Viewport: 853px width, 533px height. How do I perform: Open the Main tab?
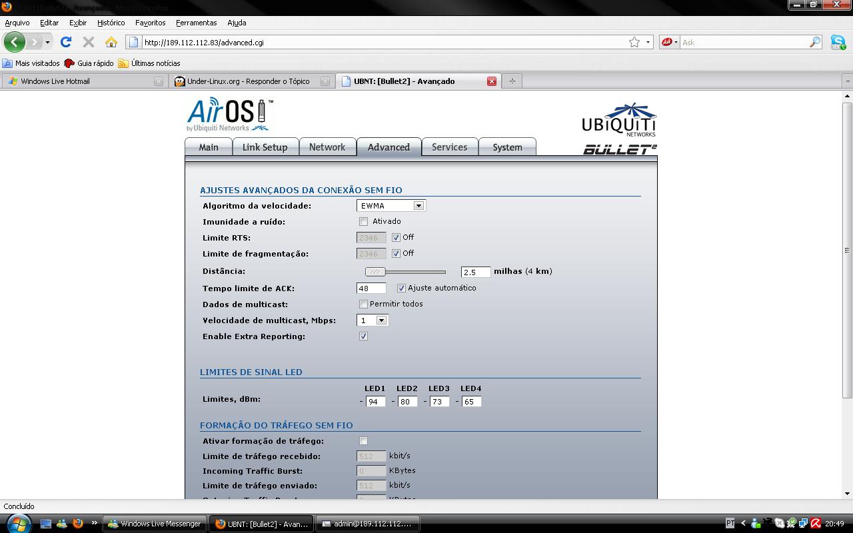point(209,147)
